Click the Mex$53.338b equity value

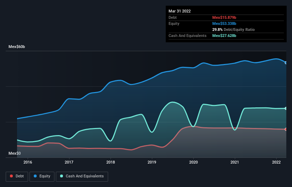tap(224, 23)
